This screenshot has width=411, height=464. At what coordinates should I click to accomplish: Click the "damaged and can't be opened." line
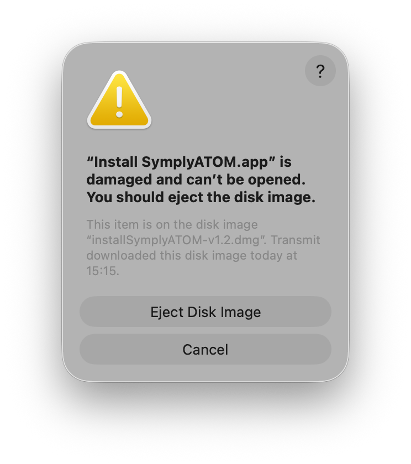[196, 180]
